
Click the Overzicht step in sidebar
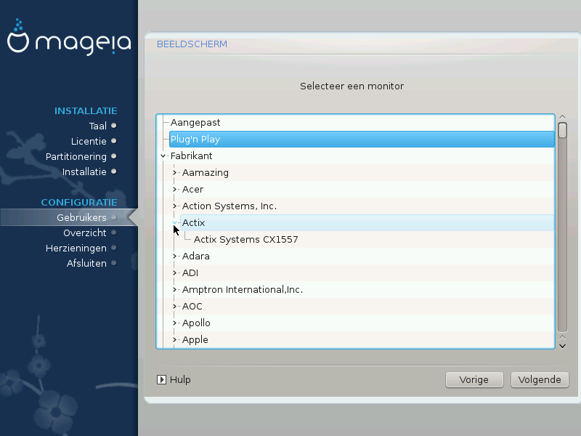point(84,233)
